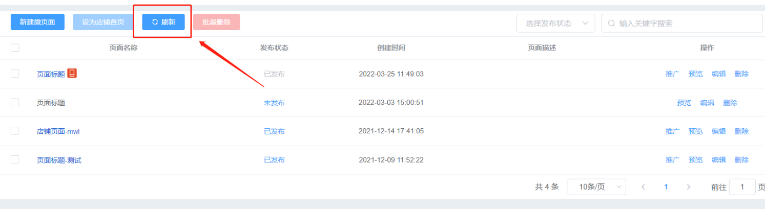The height and width of the screenshot is (209, 765).
Task: Expand the 10条/页 page size selector
Action: pos(597,187)
